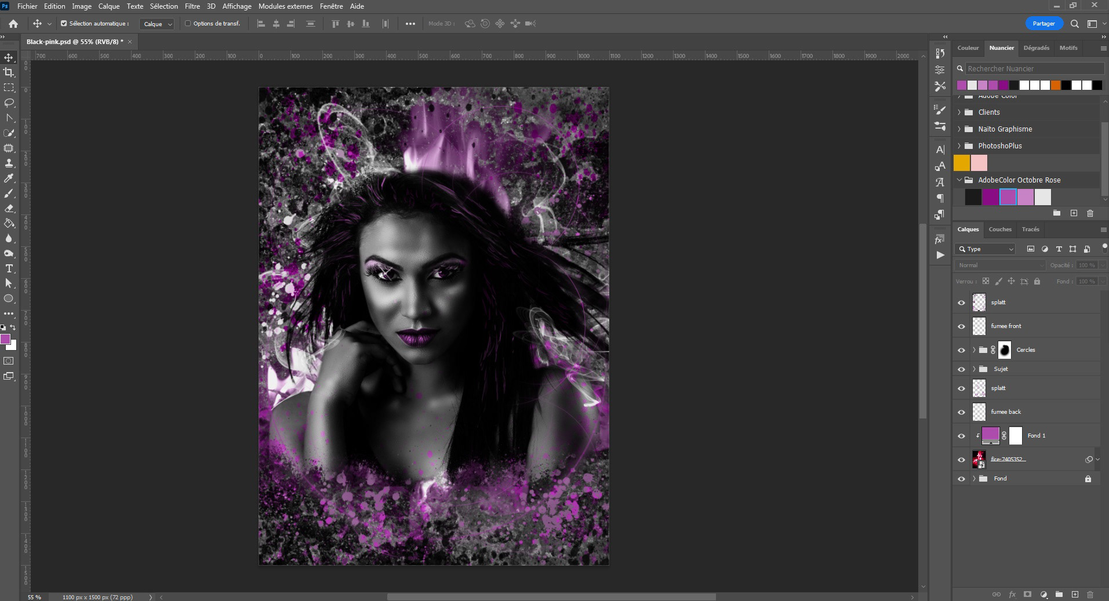Screen dimensions: 1109x601
Task: Select the Ellipse shape tool
Action: point(9,298)
